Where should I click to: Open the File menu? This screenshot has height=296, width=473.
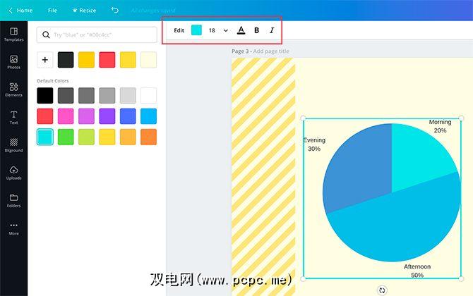pos(52,11)
